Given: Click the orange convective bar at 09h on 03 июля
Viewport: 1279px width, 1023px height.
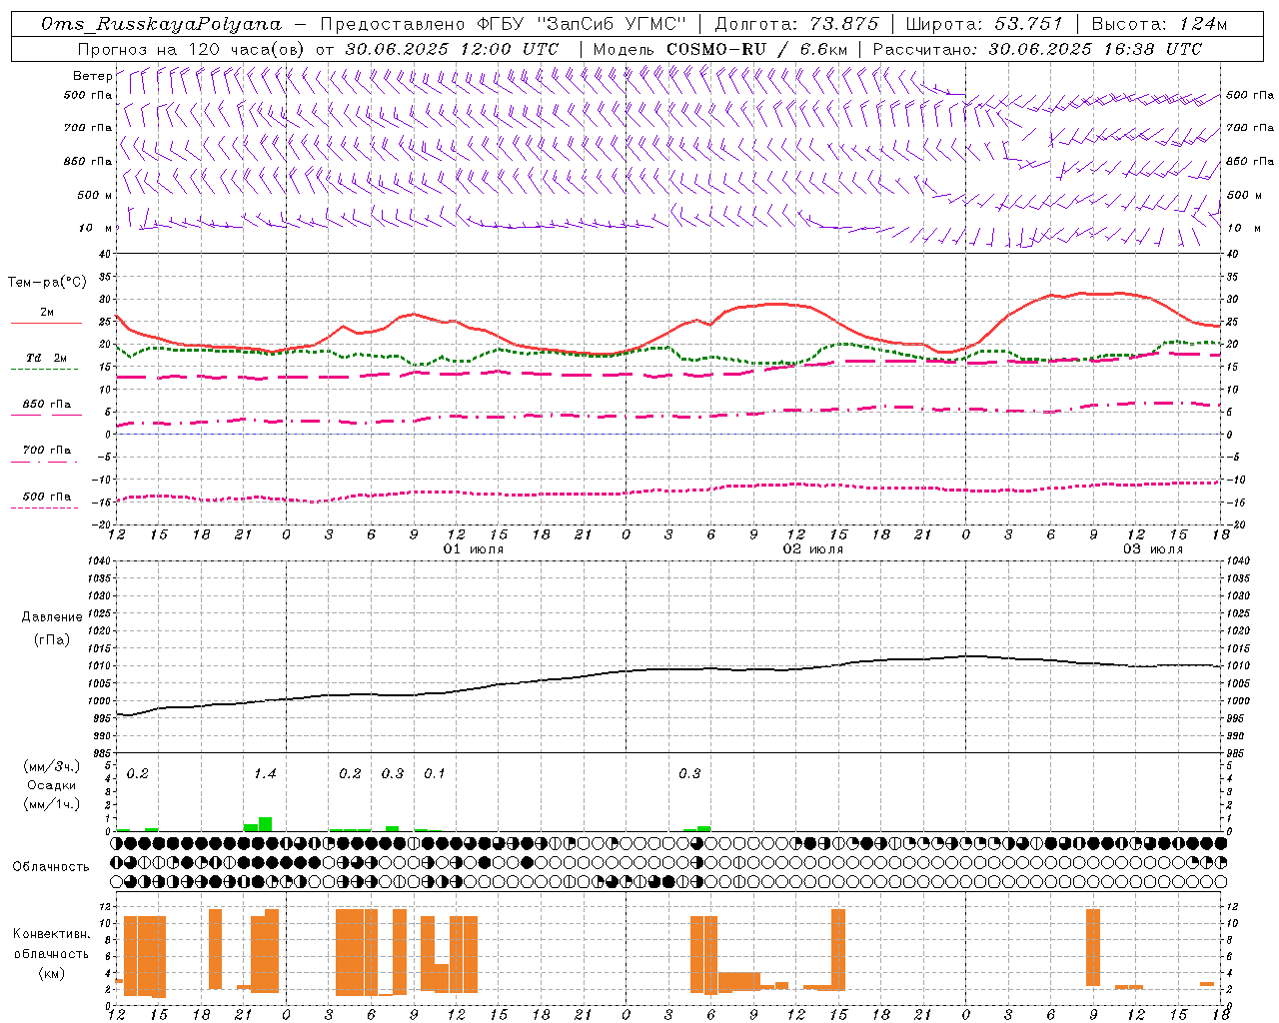Looking at the screenshot, I should tap(1093, 947).
